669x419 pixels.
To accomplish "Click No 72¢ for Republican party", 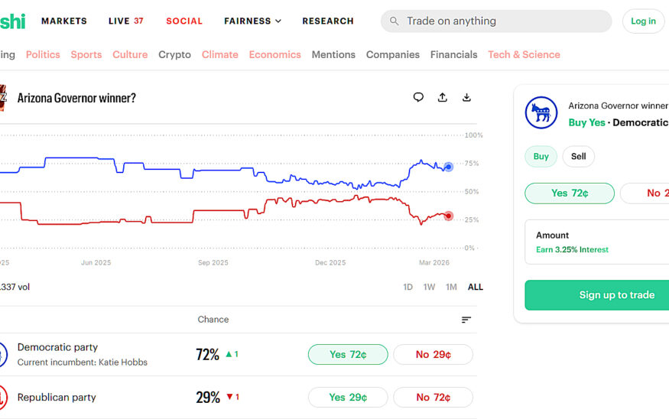I will coord(433,398).
